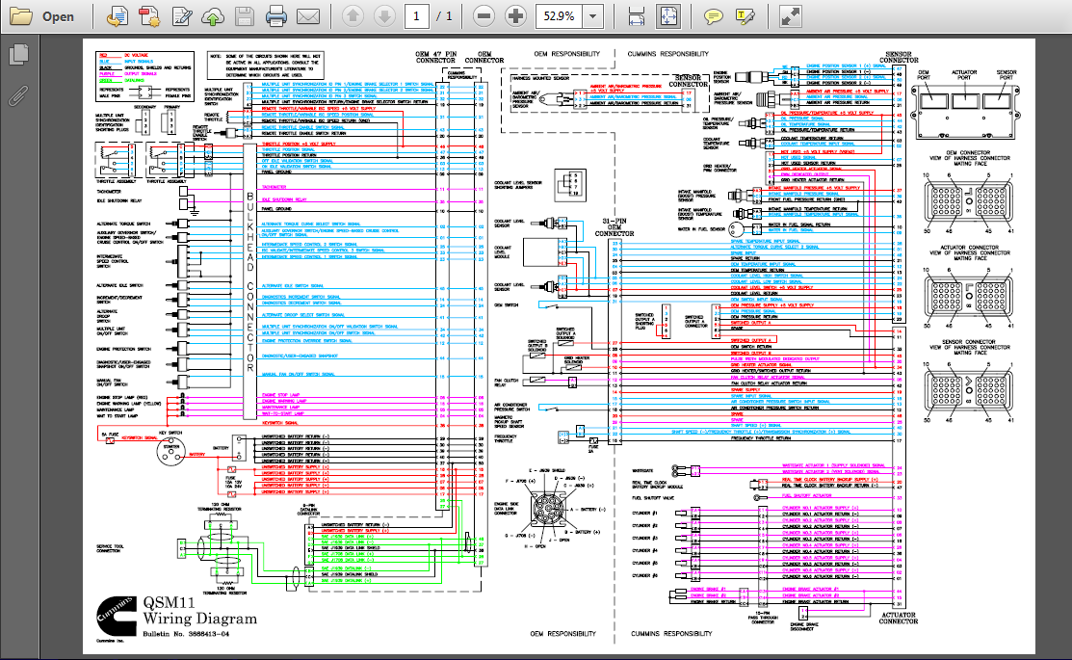The height and width of the screenshot is (660, 1072).
Task: Click the total page count '/ 1' text
Action: 444,16
